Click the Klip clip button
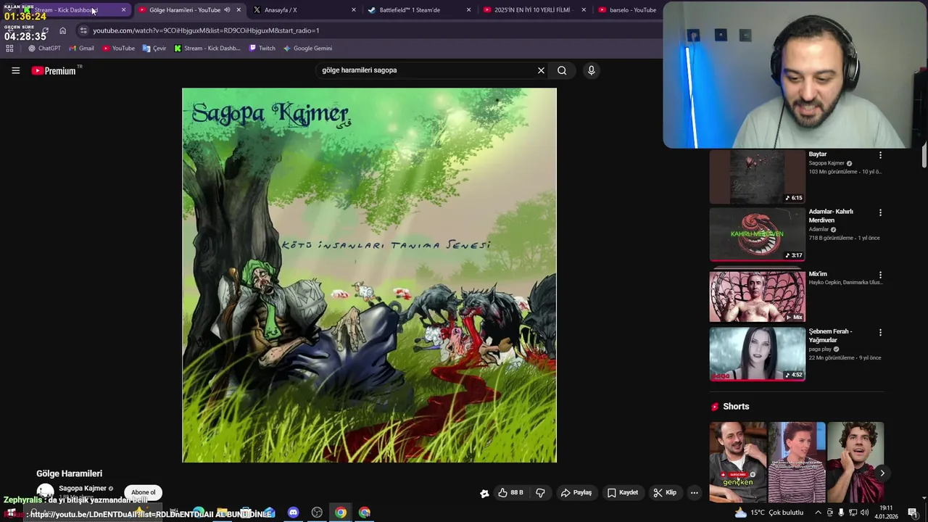The height and width of the screenshot is (522, 928). (665, 493)
